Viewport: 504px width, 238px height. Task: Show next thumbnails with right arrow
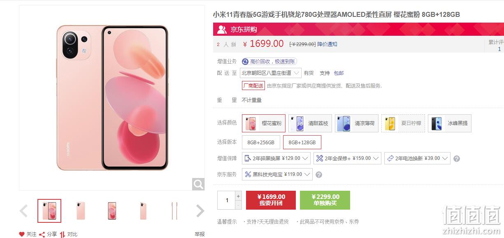pos(200,211)
